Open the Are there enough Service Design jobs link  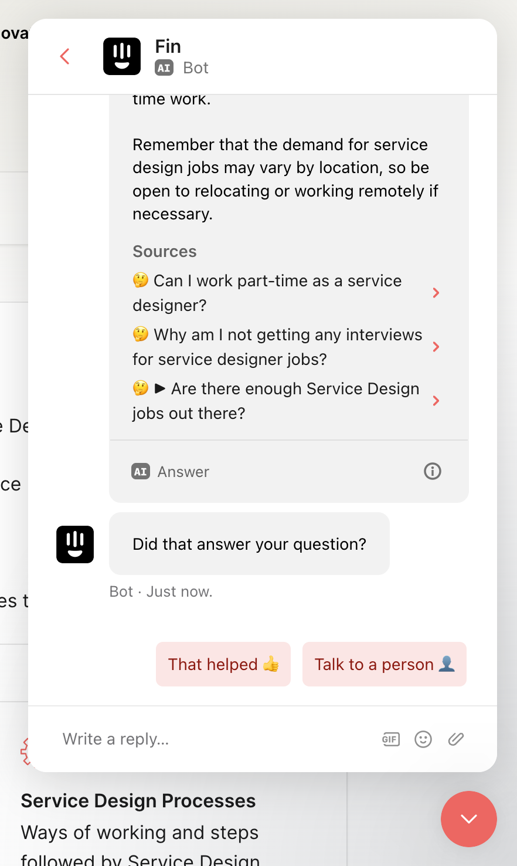(x=276, y=401)
